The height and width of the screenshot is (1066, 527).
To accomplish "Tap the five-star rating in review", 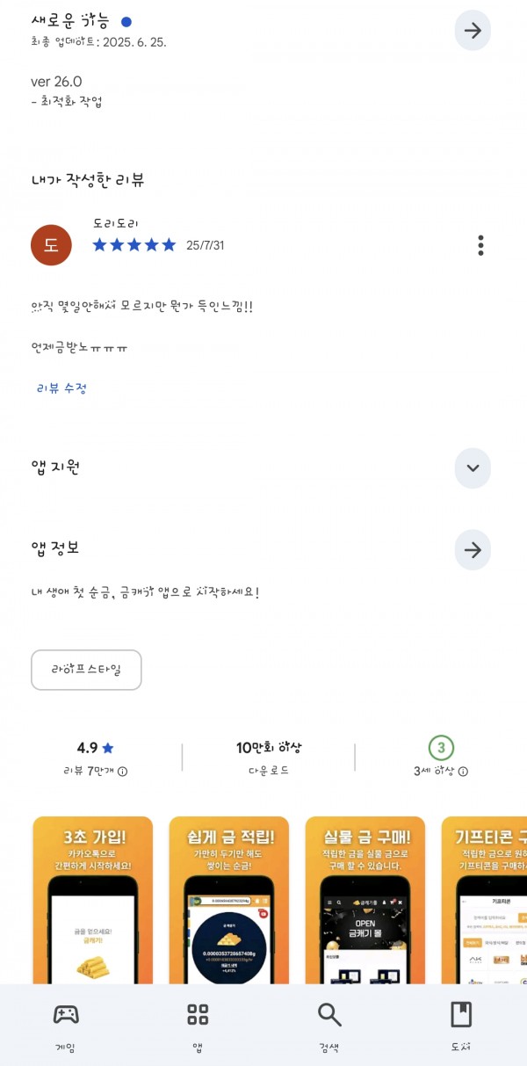I will [x=134, y=245].
